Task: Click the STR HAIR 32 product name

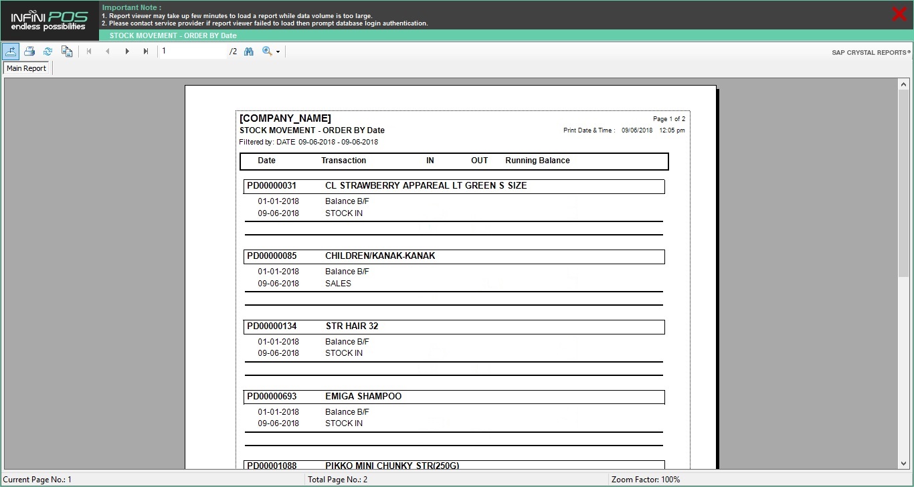Action: [x=352, y=326]
